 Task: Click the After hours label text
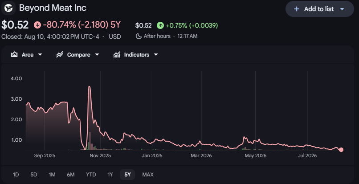pos(157,36)
